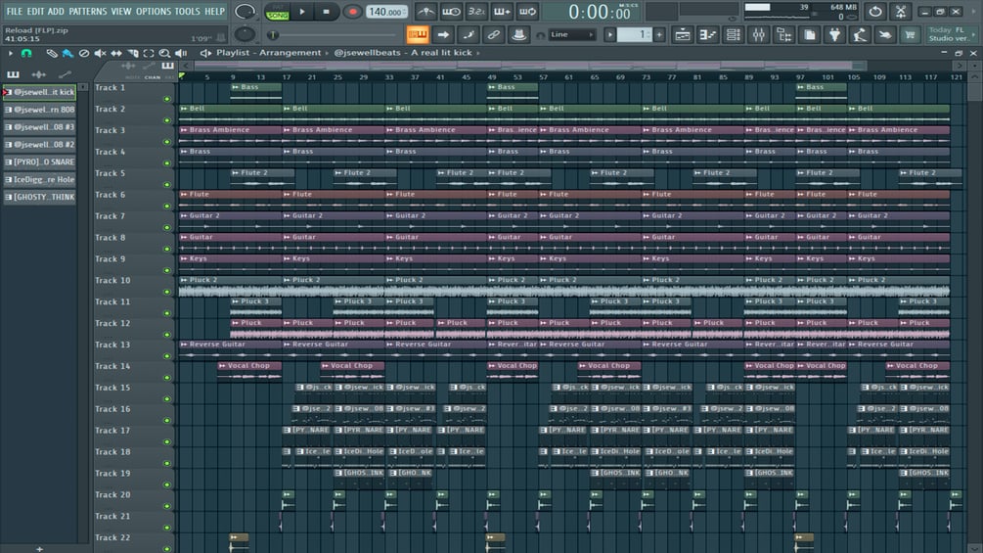Image resolution: width=983 pixels, height=553 pixels.
Task: Mute Track 5 via its green light
Action: (x=166, y=185)
